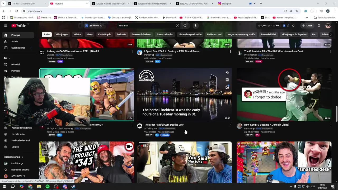Go to 'Principal' in sidebar

(x=18, y=35)
